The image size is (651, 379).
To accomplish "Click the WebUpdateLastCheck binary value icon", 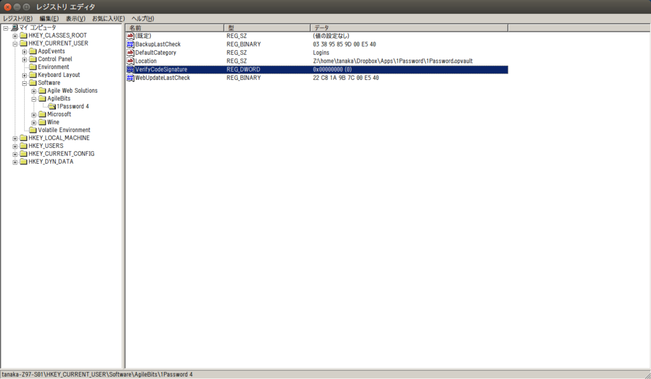I will tap(130, 78).
